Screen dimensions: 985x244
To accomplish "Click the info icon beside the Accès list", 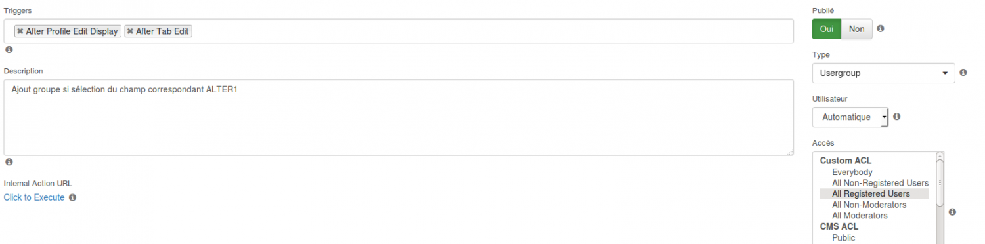I will click(953, 212).
